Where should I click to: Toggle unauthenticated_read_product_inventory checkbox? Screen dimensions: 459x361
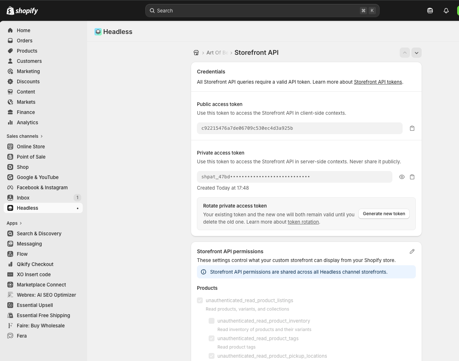point(212,321)
